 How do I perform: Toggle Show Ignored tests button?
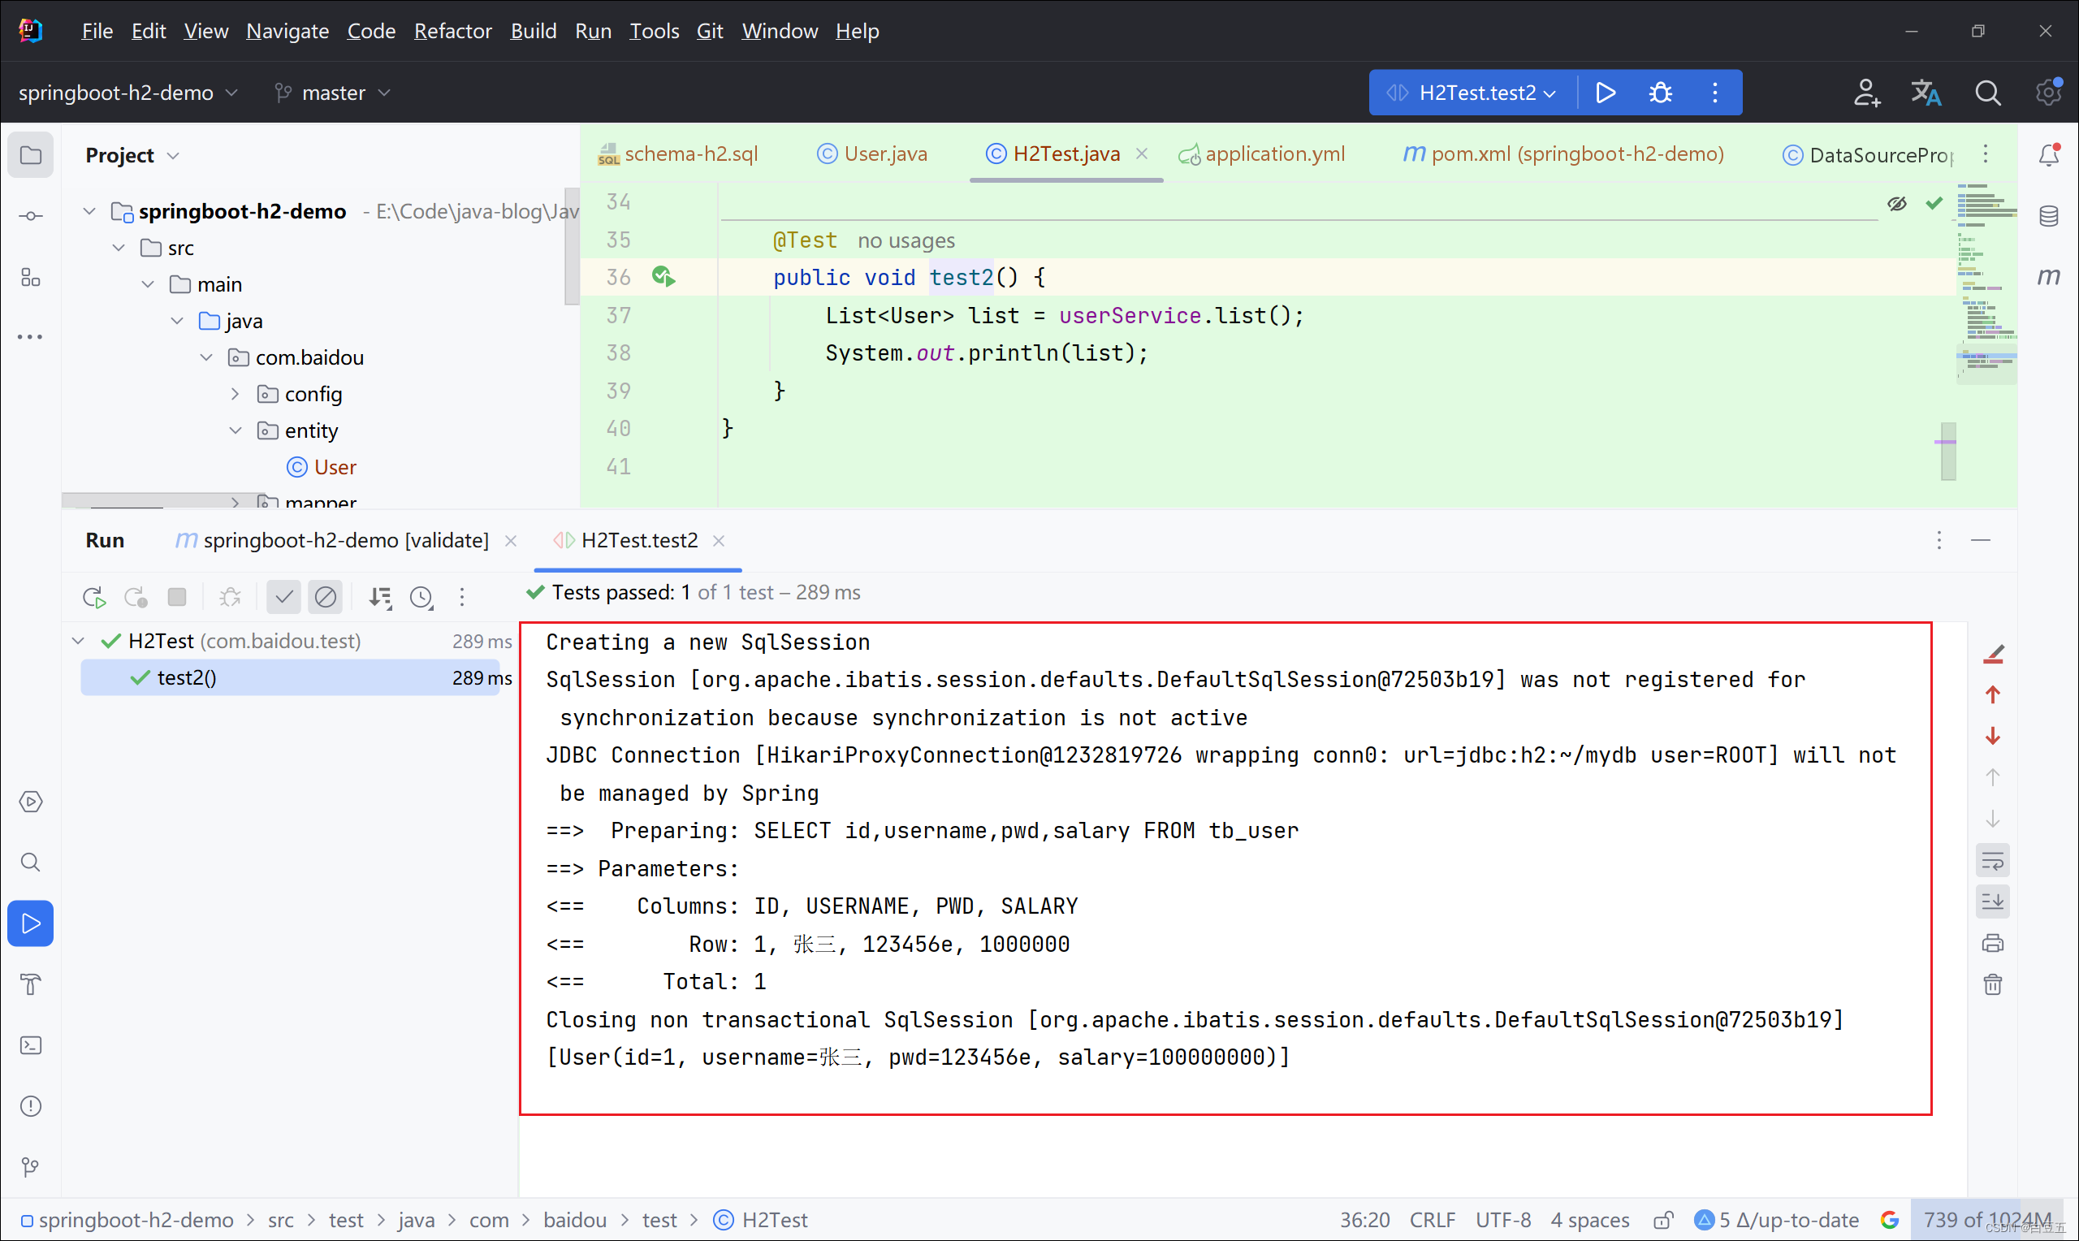325,597
